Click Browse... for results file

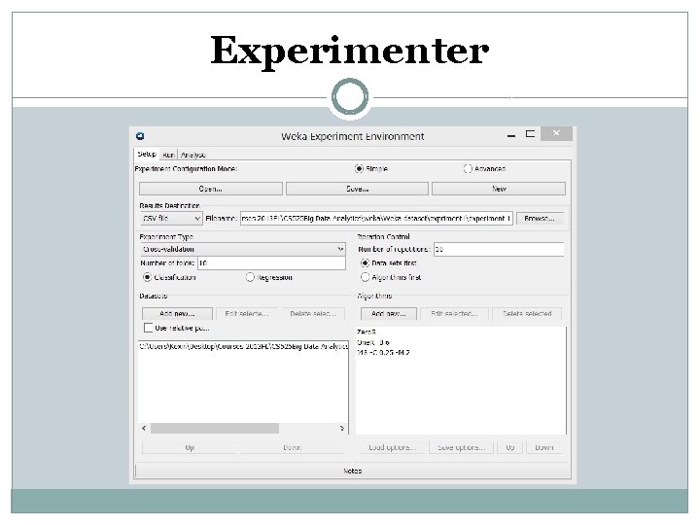click(x=540, y=219)
